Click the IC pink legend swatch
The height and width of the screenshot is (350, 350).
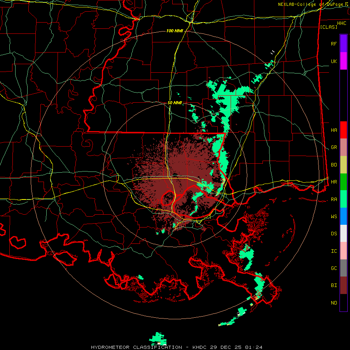(343, 251)
